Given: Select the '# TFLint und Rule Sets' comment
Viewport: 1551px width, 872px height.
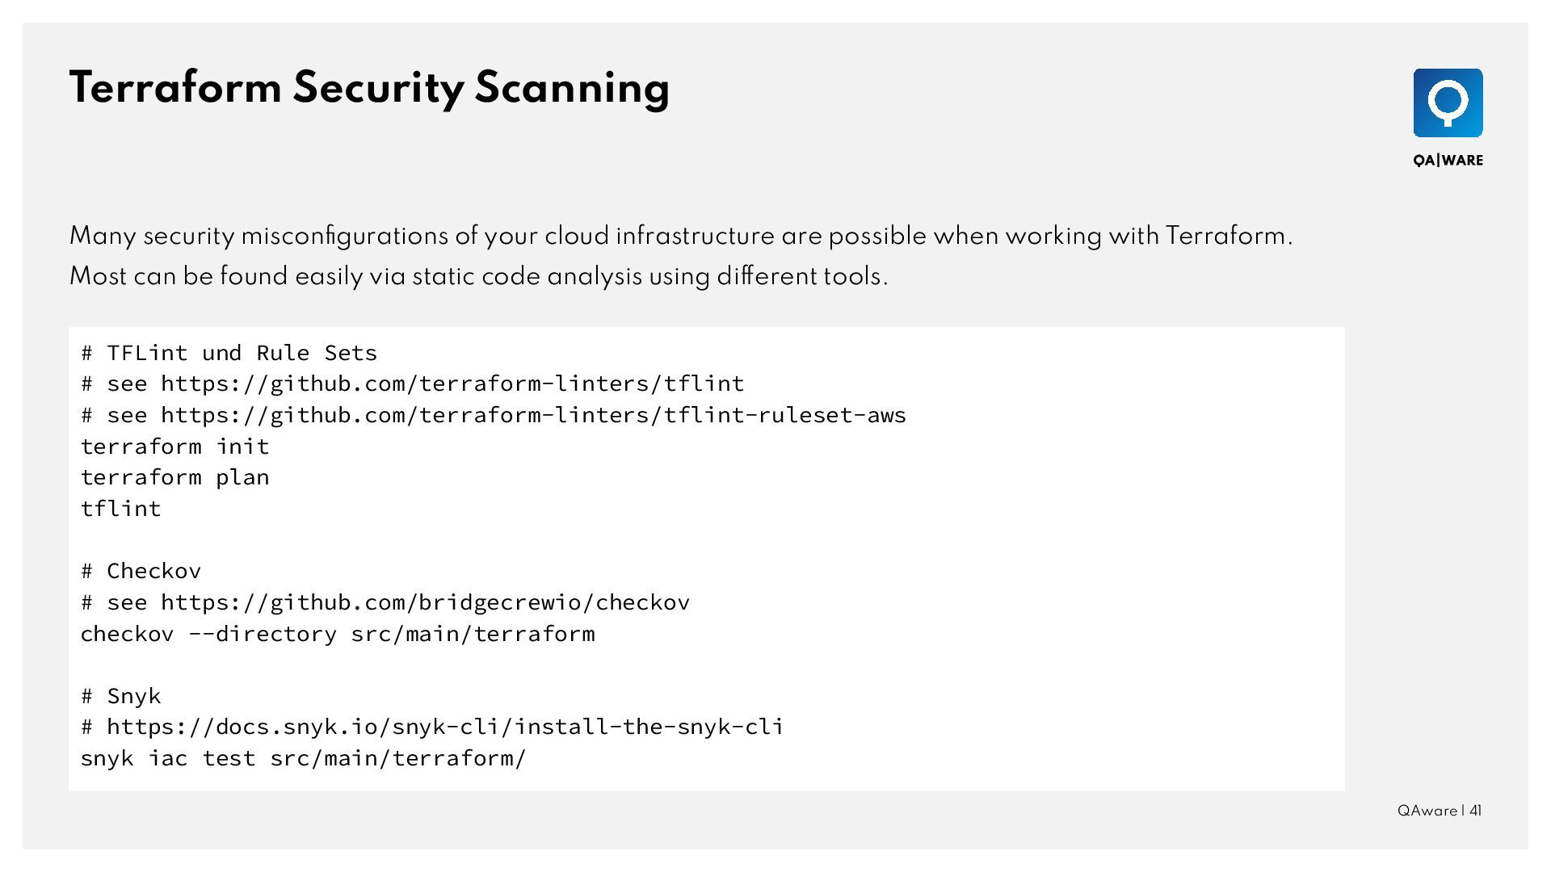Looking at the screenshot, I should (x=229, y=353).
